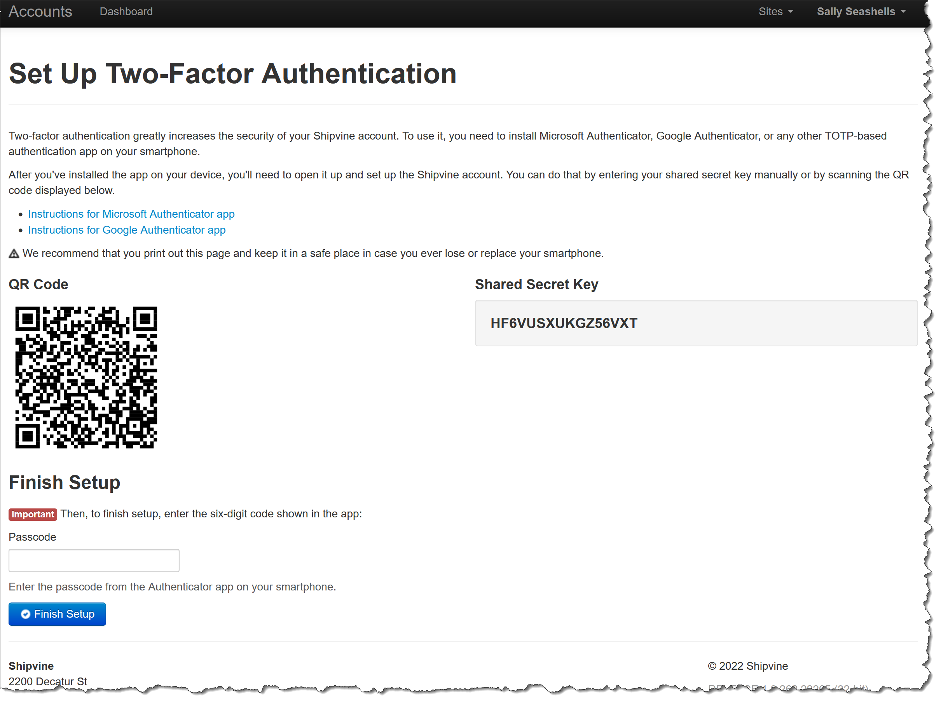
Task: Click the 2022 Shipvine copyright text
Action: click(x=747, y=666)
